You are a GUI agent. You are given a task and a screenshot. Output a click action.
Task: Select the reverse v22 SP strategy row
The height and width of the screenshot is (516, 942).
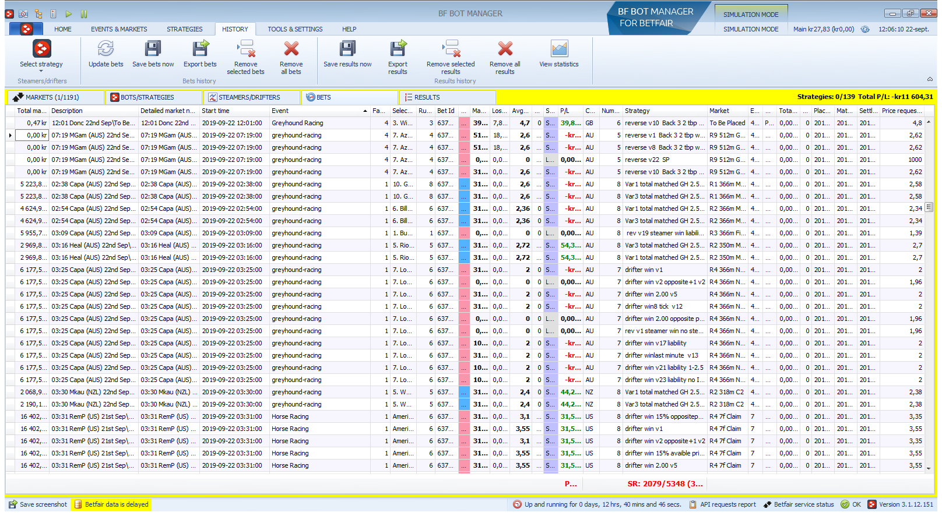[x=465, y=160]
